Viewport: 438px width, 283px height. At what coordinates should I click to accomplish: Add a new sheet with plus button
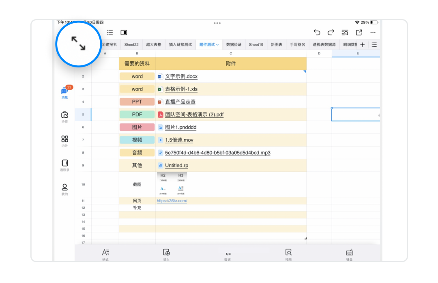click(363, 45)
